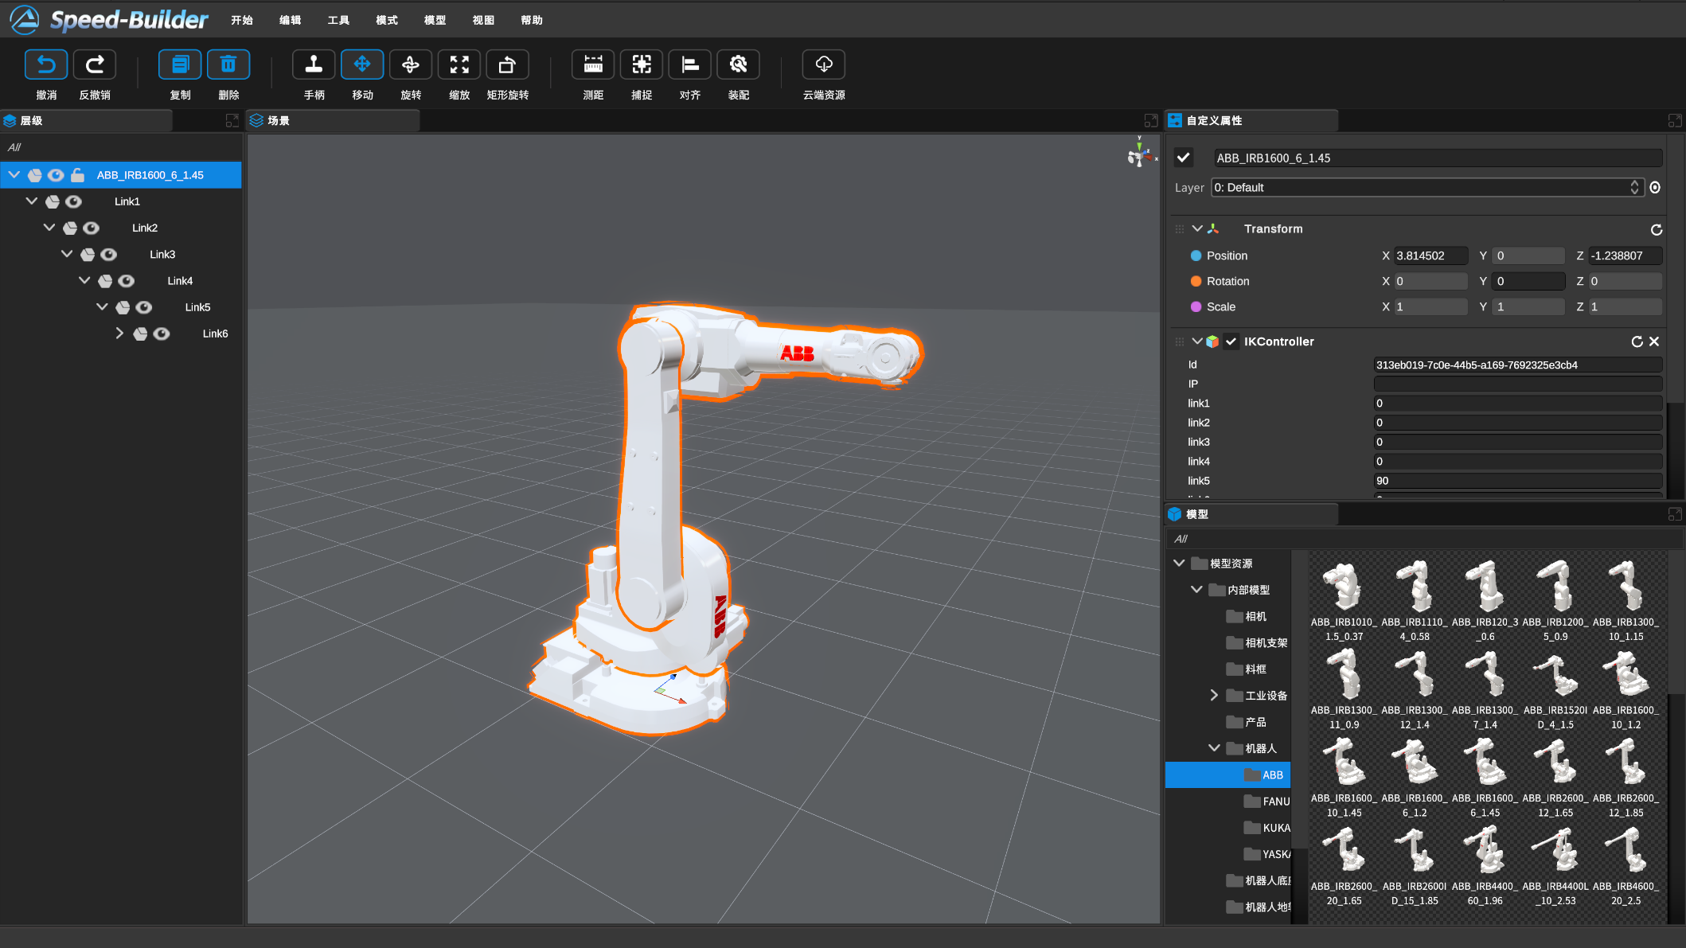1686x948 pixels.
Task: Maximize the scene (场景) panel
Action: [x=1151, y=120]
